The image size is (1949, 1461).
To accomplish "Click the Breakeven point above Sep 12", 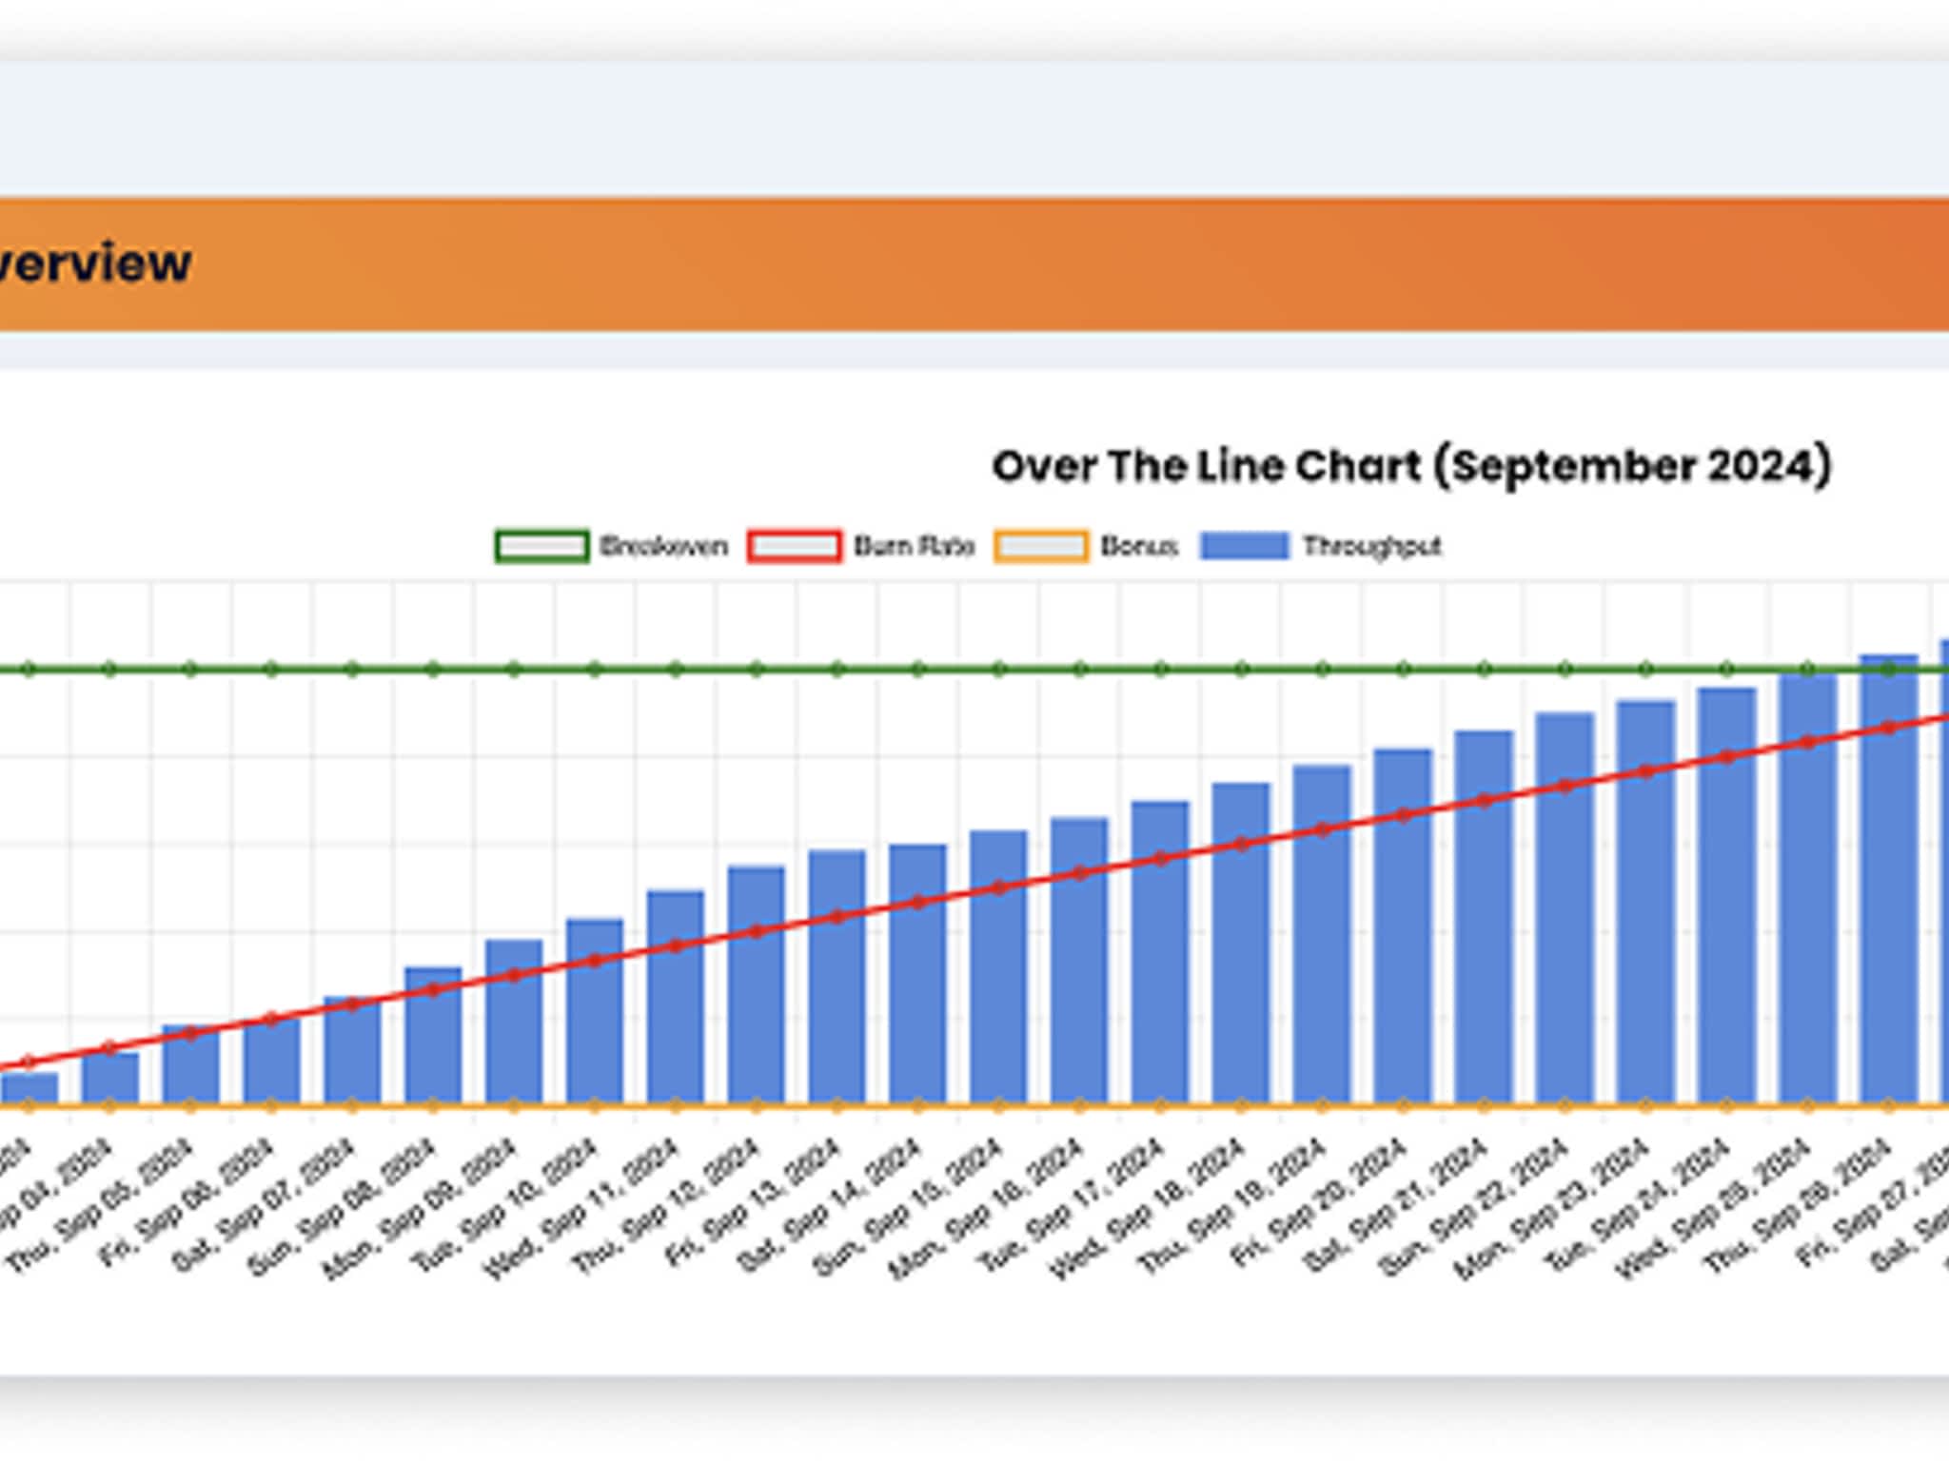I will [x=757, y=670].
